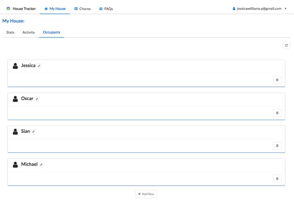The width and height of the screenshot is (294, 209).
Task: Edit Oscar's name with pencil icon
Action: click(x=37, y=99)
